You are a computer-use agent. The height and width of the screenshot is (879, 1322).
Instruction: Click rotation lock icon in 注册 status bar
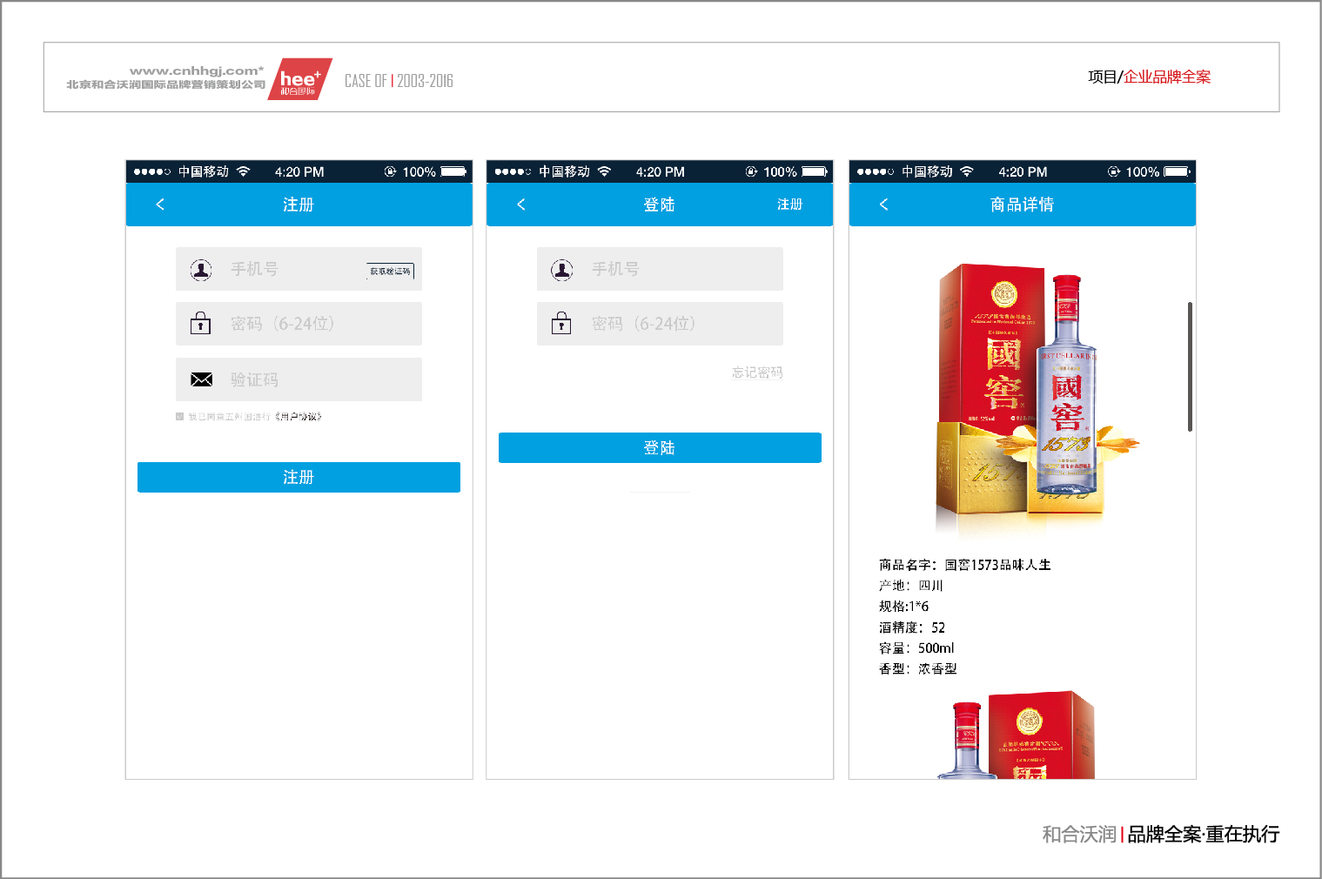[391, 171]
